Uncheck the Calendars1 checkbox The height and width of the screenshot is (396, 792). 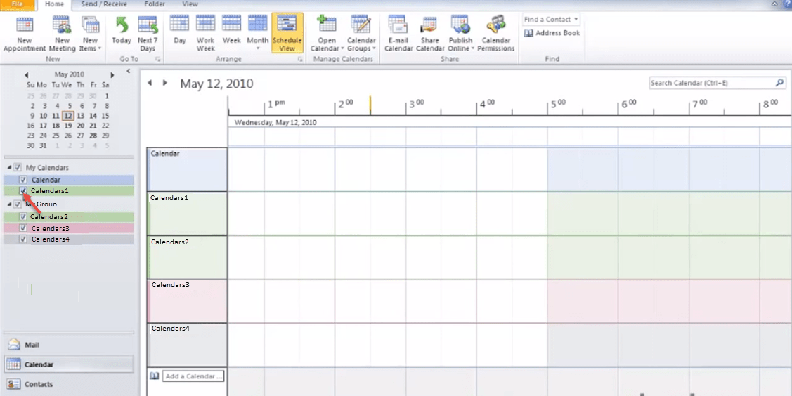click(x=23, y=191)
